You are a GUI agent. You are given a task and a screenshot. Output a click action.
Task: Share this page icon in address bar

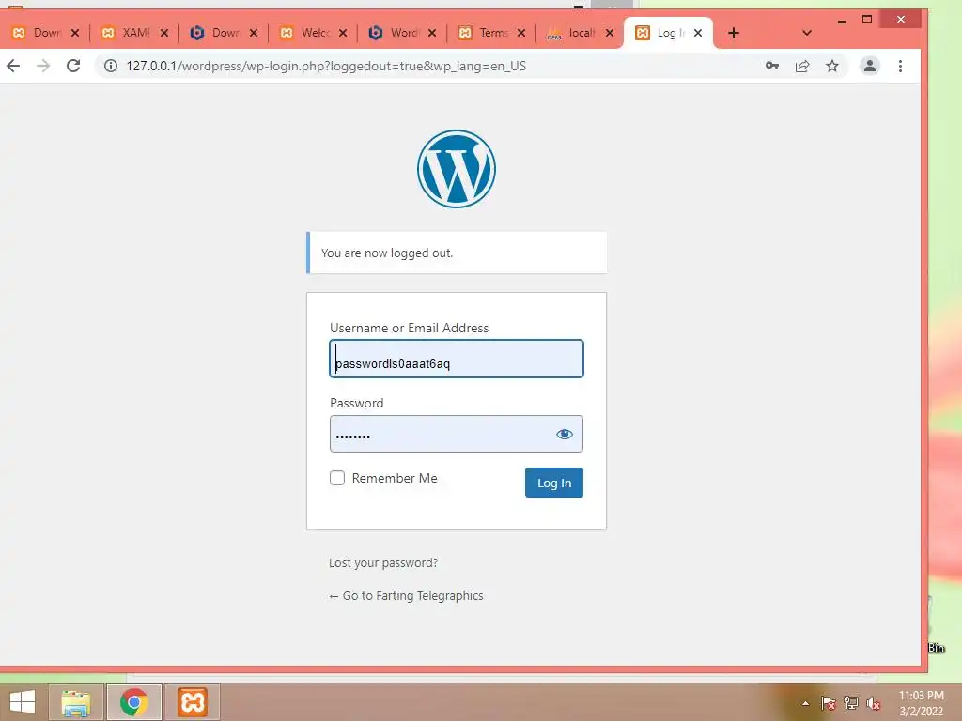(x=802, y=66)
